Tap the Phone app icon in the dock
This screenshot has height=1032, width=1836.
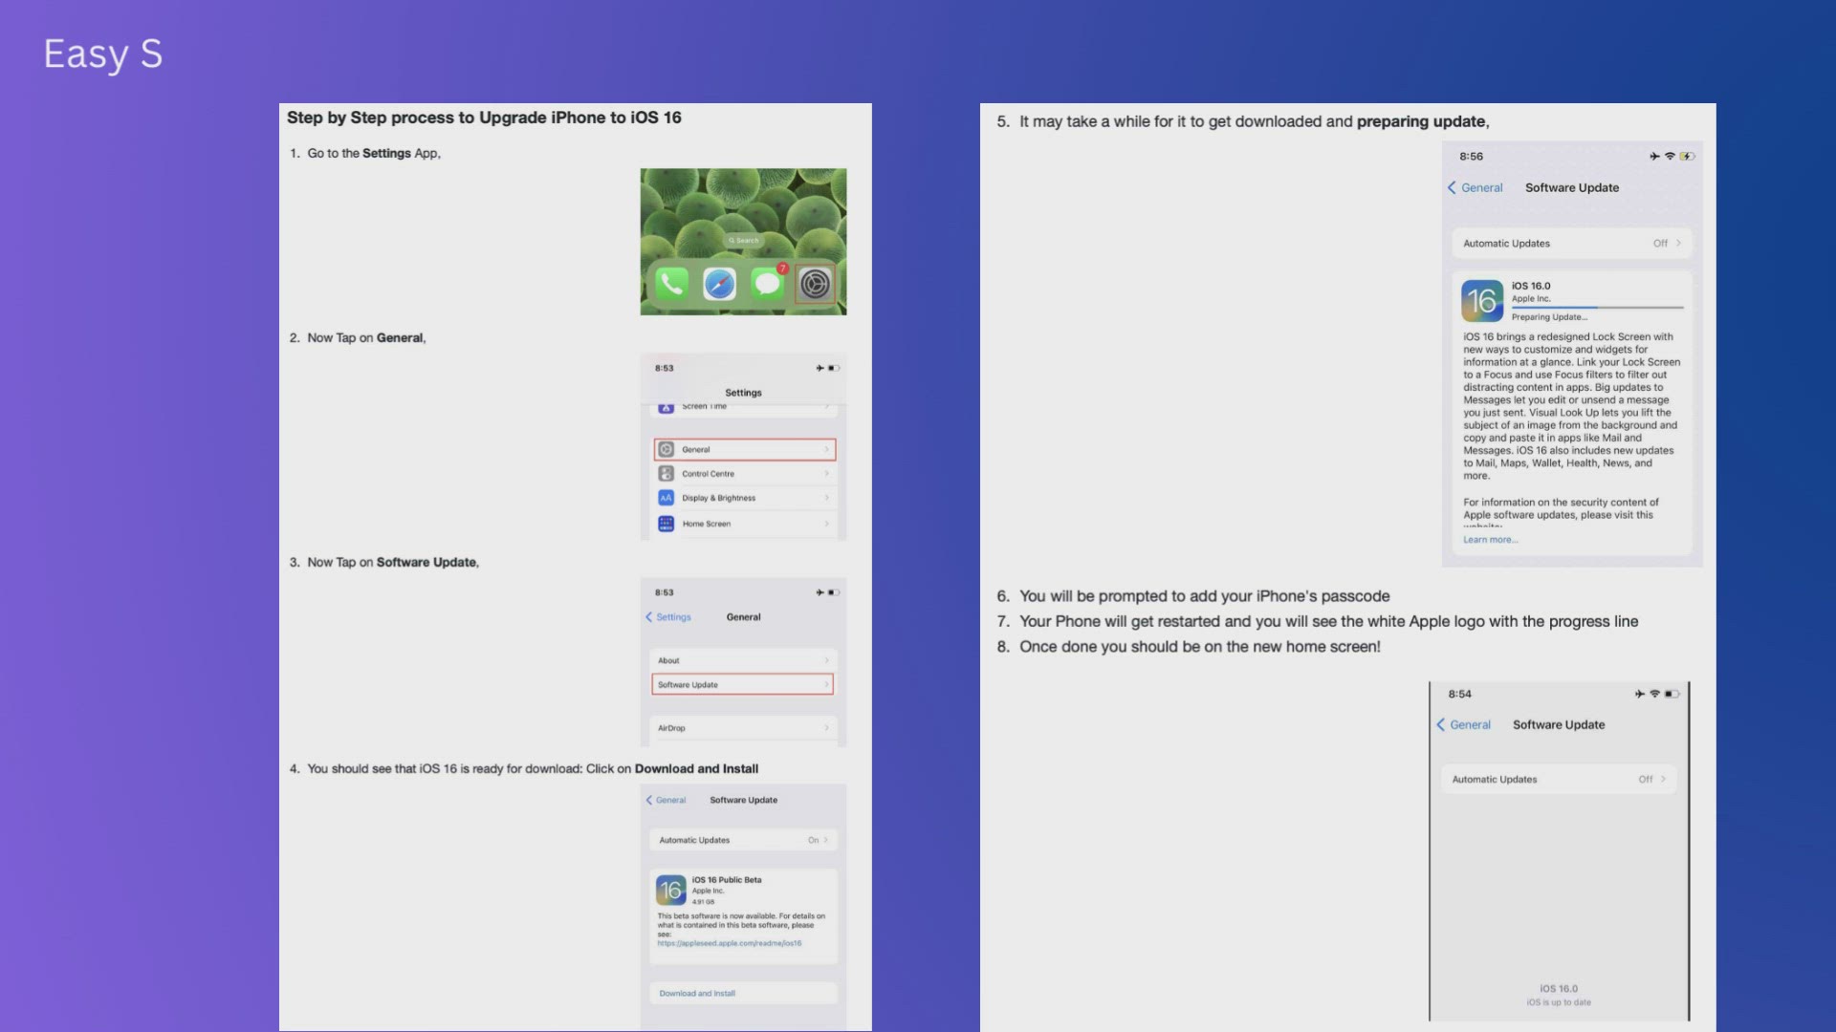pos(671,284)
